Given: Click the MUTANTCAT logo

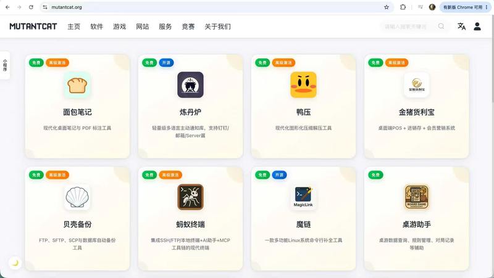Looking at the screenshot, I should (33, 27).
